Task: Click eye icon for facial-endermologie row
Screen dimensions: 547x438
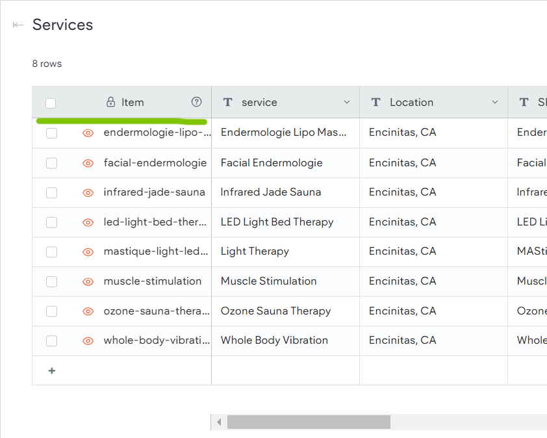Action: point(88,163)
